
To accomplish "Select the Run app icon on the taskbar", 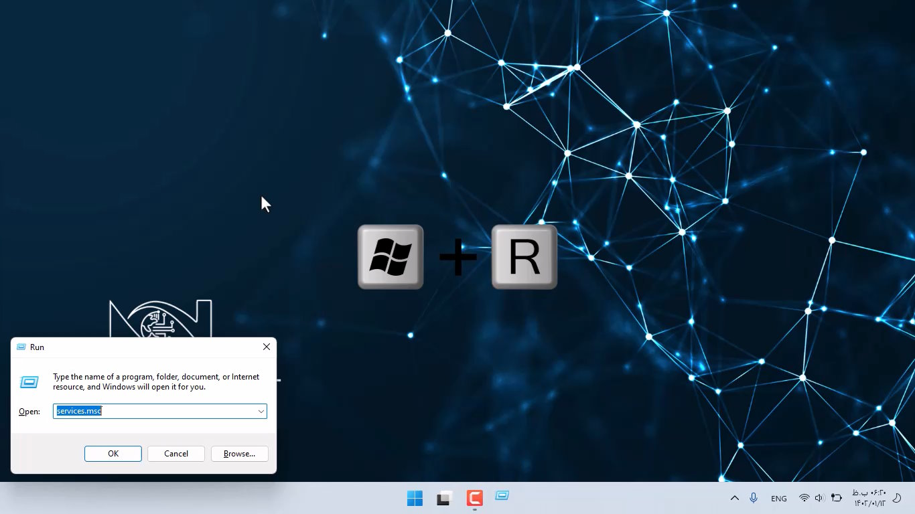I will coord(503,497).
